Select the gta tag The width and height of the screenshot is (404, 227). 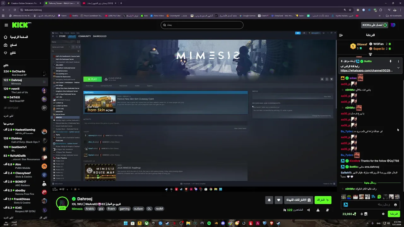(101, 209)
